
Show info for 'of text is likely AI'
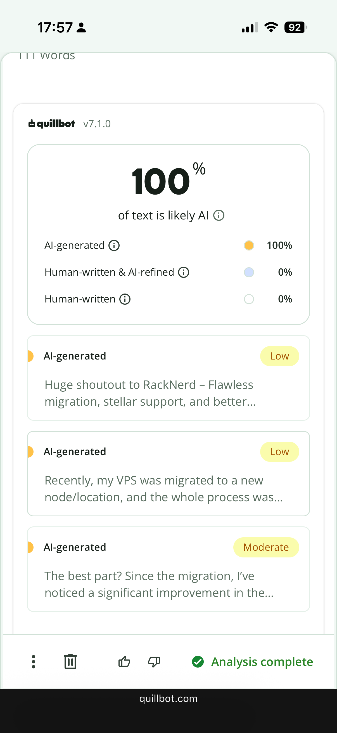pyautogui.click(x=219, y=216)
